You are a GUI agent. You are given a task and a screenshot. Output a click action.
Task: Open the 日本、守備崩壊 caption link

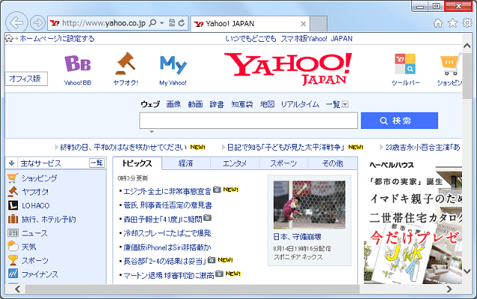coord(298,237)
